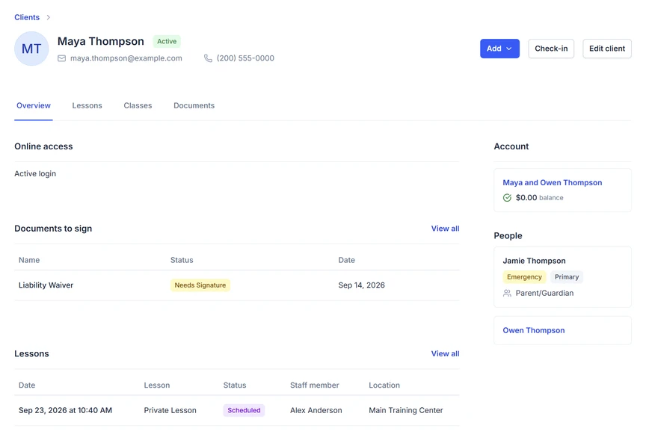Click the green balance checkmark icon
The image size is (646, 440).
pos(507,198)
